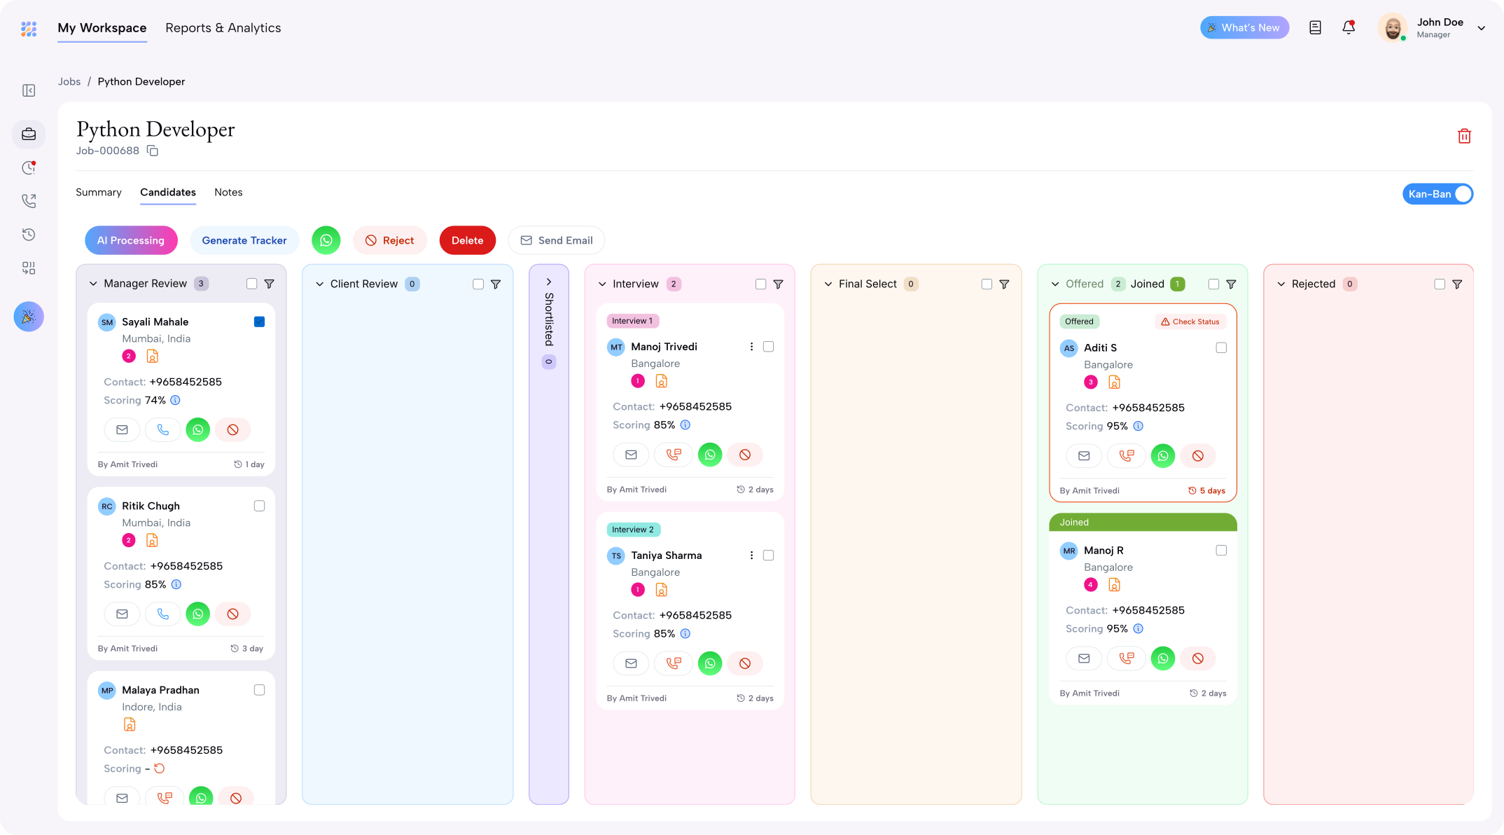
Task: Expand the Shortlisted column
Action: [x=549, y=282]
